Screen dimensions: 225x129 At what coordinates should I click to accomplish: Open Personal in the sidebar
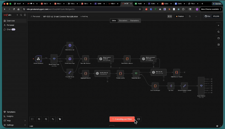[15, 25]
